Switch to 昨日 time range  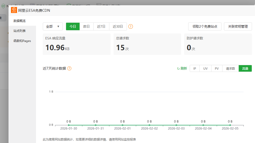(x=86, y=26)
